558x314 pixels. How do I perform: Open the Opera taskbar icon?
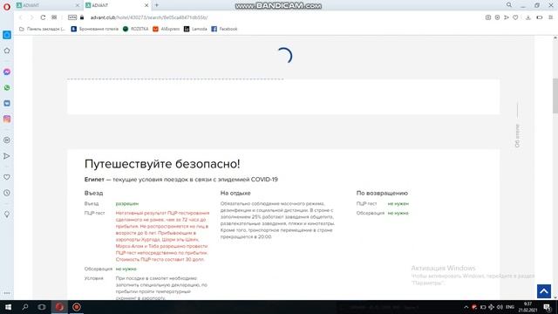pyautogui.click(x=59, y=307)
